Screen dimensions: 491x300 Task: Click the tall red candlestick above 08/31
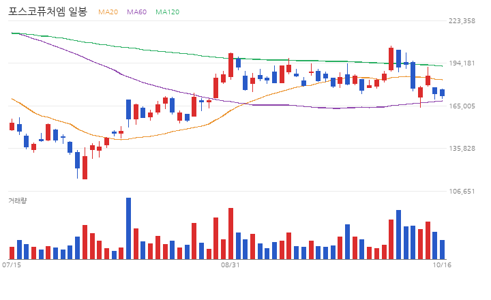click(x=230, y=65)
